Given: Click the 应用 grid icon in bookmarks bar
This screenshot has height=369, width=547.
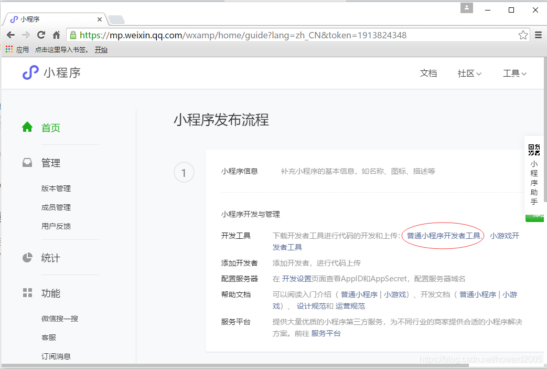Looking at the screenshot, I should click(8, 49).
